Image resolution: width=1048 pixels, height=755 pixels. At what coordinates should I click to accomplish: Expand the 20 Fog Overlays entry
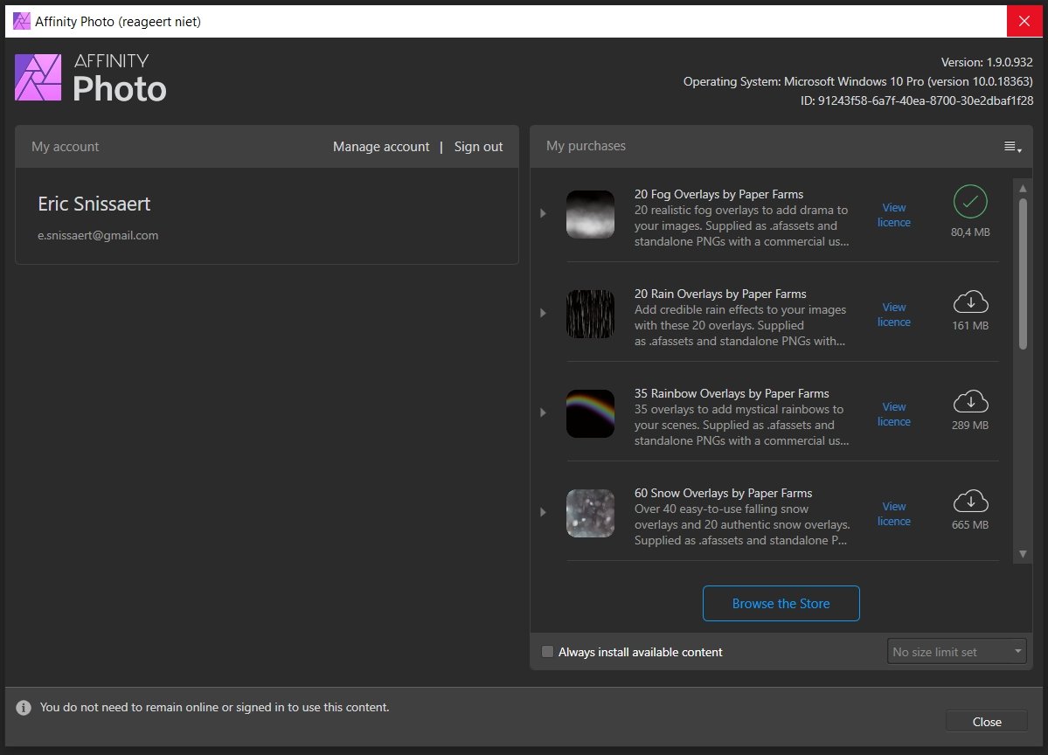click(x=544, y=214)
